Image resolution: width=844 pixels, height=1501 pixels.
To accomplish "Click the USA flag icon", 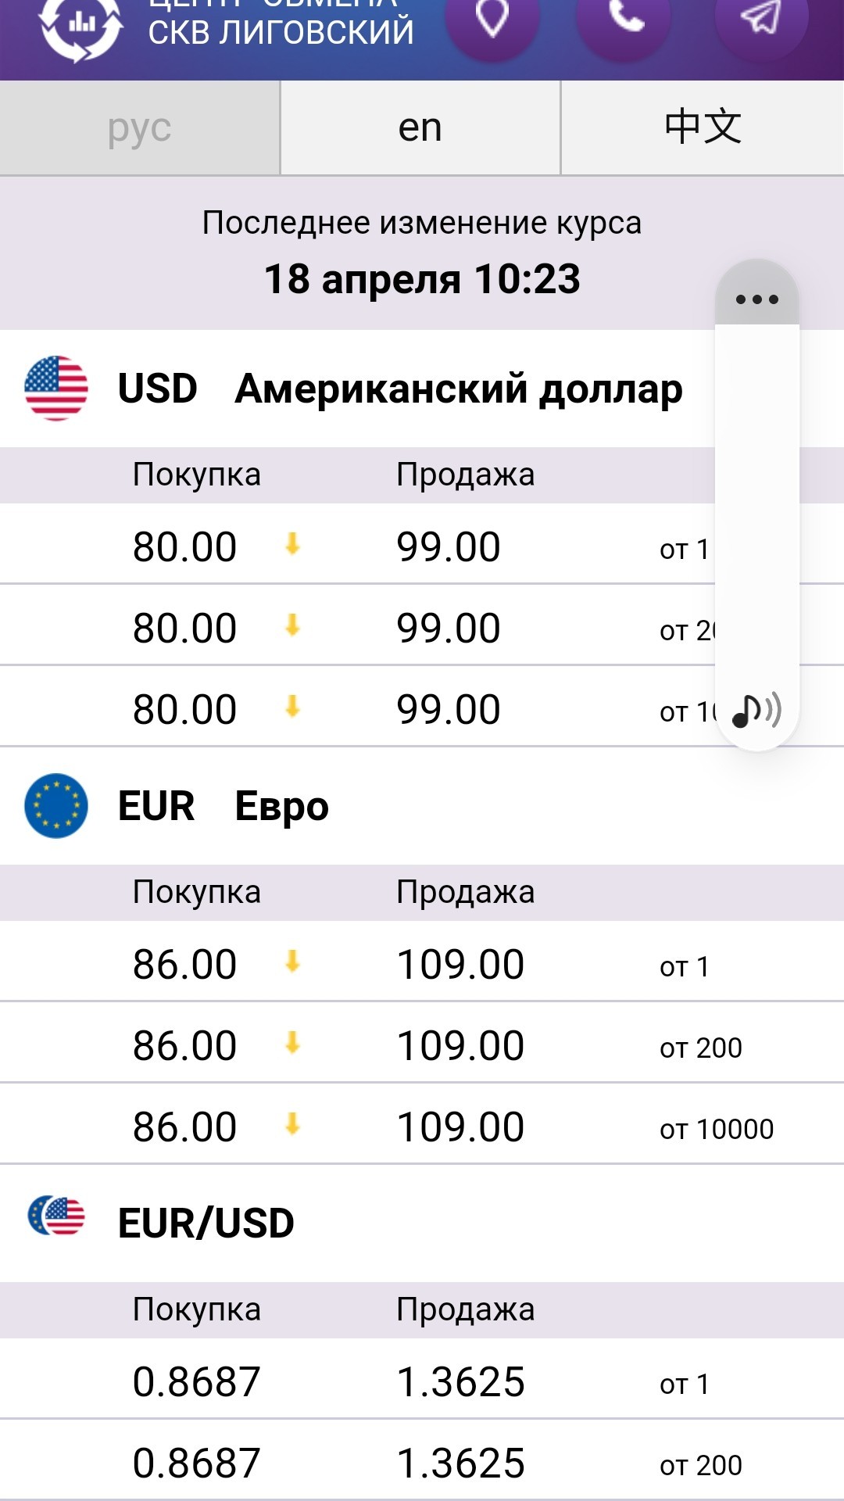I will coord(56,389).
